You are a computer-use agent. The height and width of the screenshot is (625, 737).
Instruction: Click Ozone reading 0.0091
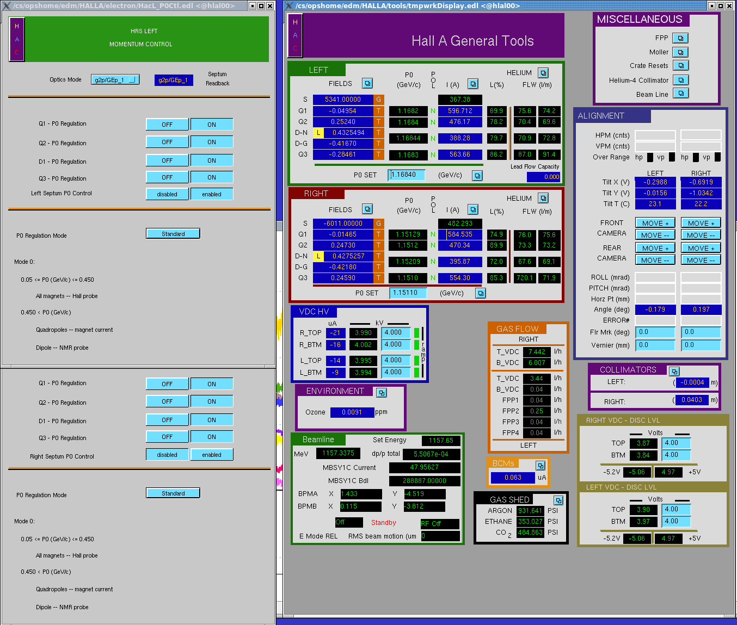click(352, 412)
